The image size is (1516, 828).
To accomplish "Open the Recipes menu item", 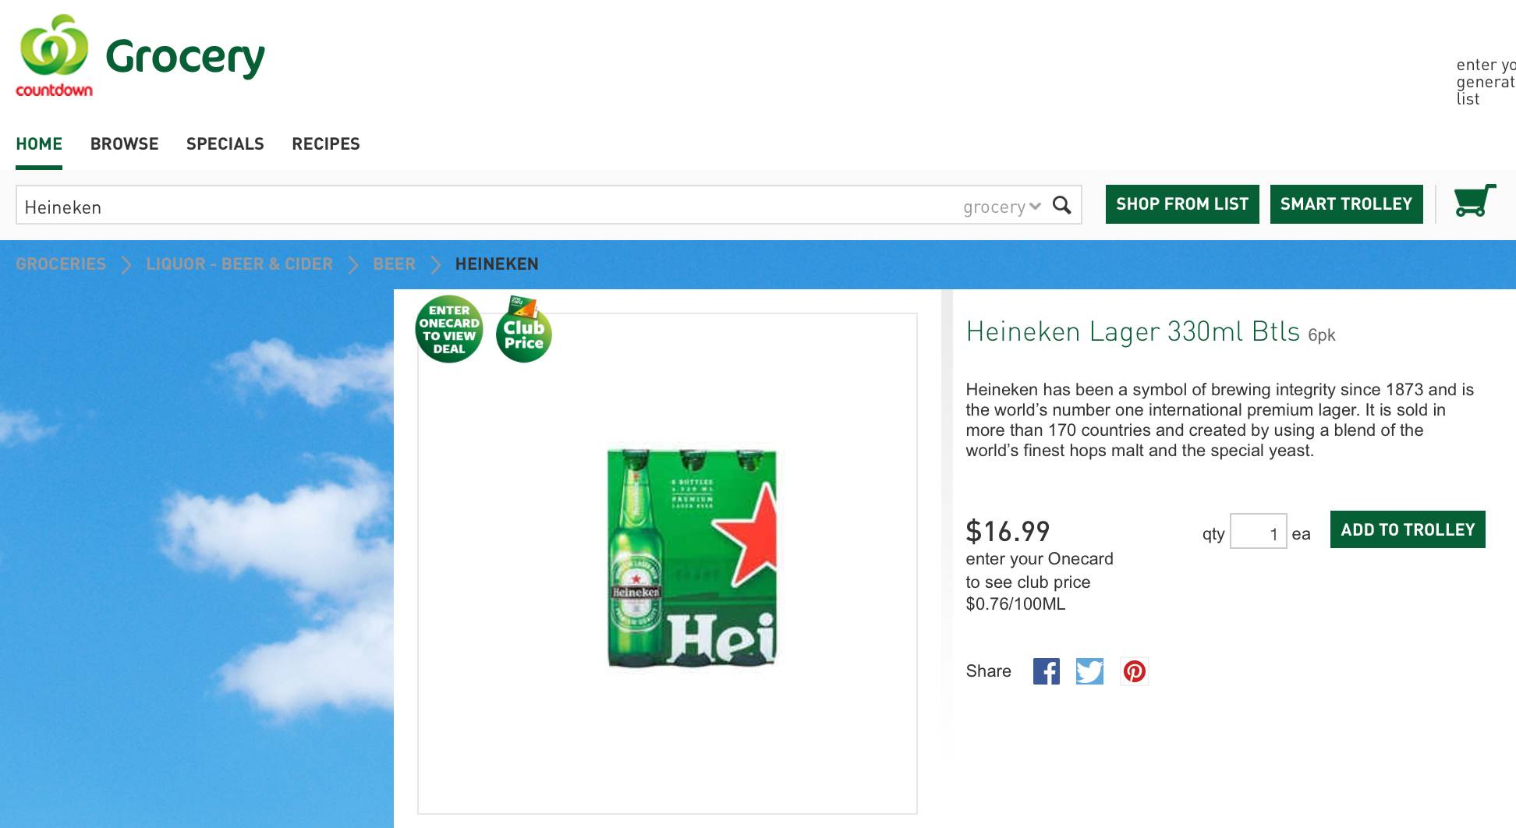I will pos(325,144).
